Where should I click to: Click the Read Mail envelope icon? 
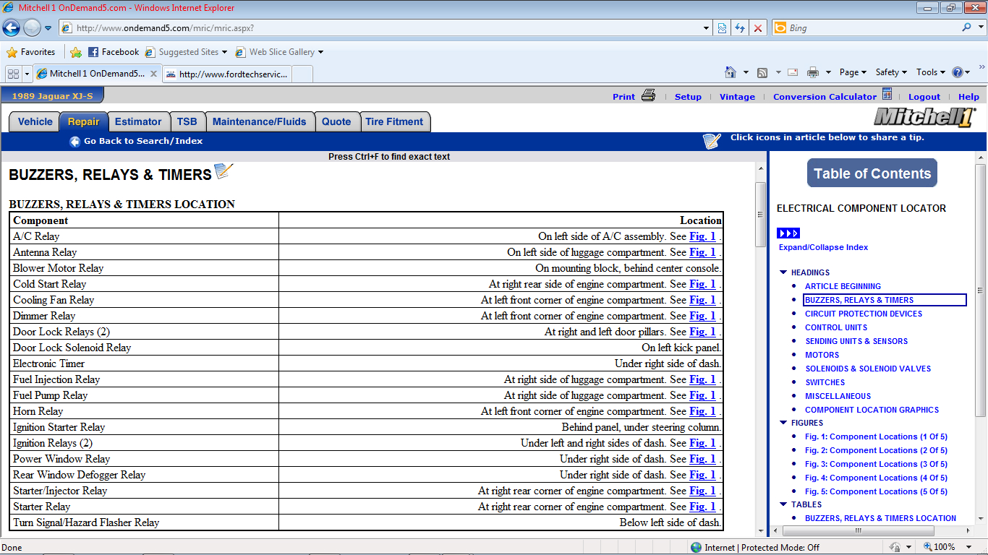pos(793,72)
